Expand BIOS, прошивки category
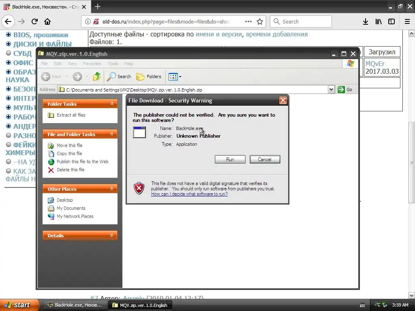This screenshot has width=415, height=311. [9, 35]
